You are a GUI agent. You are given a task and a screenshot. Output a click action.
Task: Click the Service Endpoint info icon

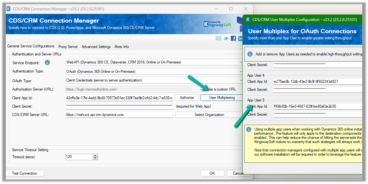pyautogui.click(x=47, y=63)
